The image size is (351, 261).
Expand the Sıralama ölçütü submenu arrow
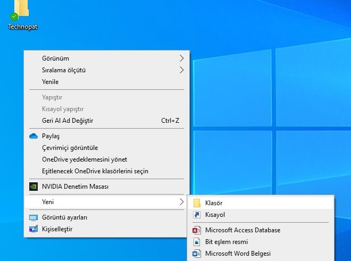(181, 70)
